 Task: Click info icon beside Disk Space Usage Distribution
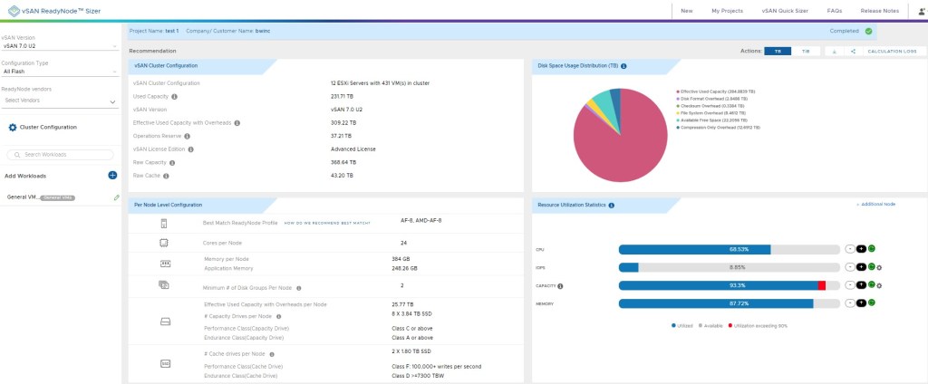tap(623, 66)
